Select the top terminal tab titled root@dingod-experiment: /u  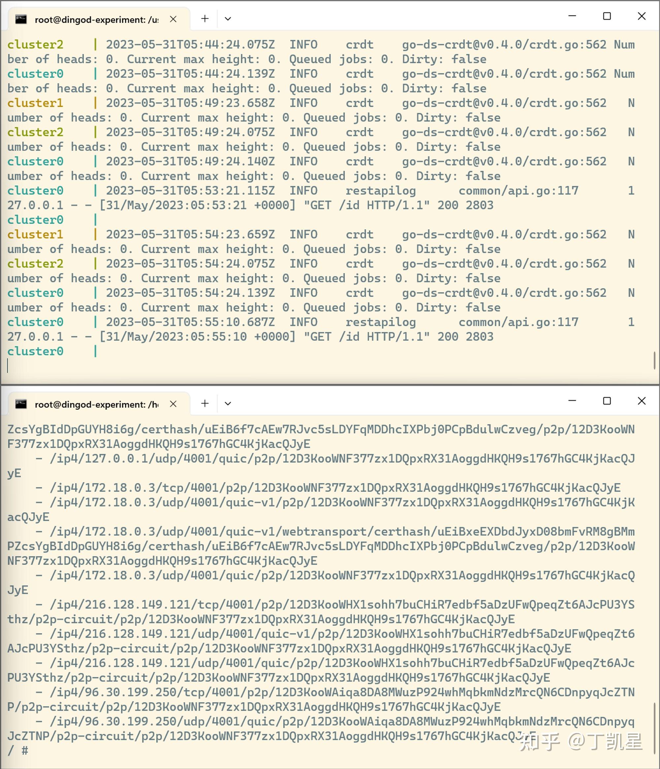click(x=96, y=20)
